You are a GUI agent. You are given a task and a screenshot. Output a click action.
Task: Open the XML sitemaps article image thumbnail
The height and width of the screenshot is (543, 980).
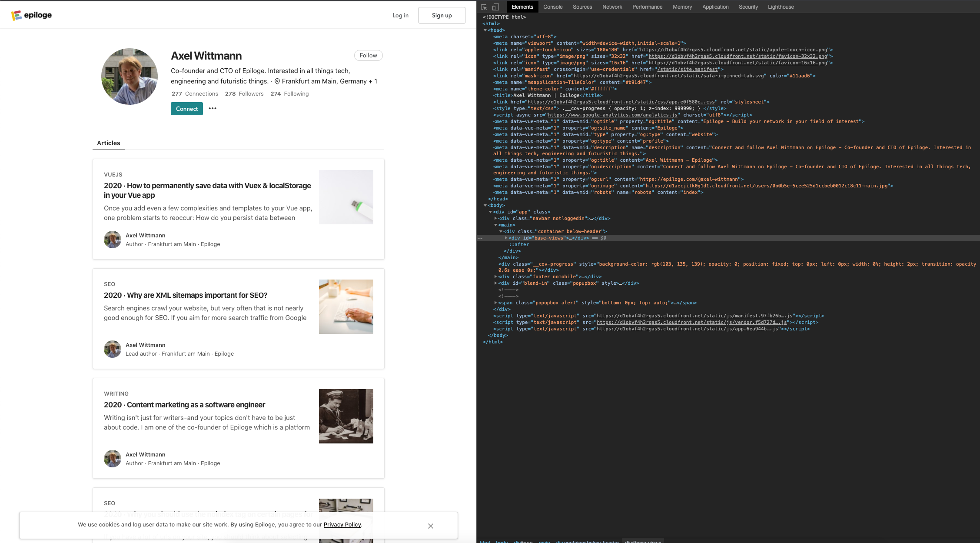point(346,306)
